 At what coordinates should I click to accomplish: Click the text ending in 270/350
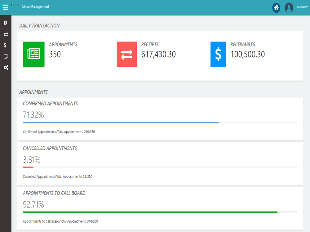[59, 132]
